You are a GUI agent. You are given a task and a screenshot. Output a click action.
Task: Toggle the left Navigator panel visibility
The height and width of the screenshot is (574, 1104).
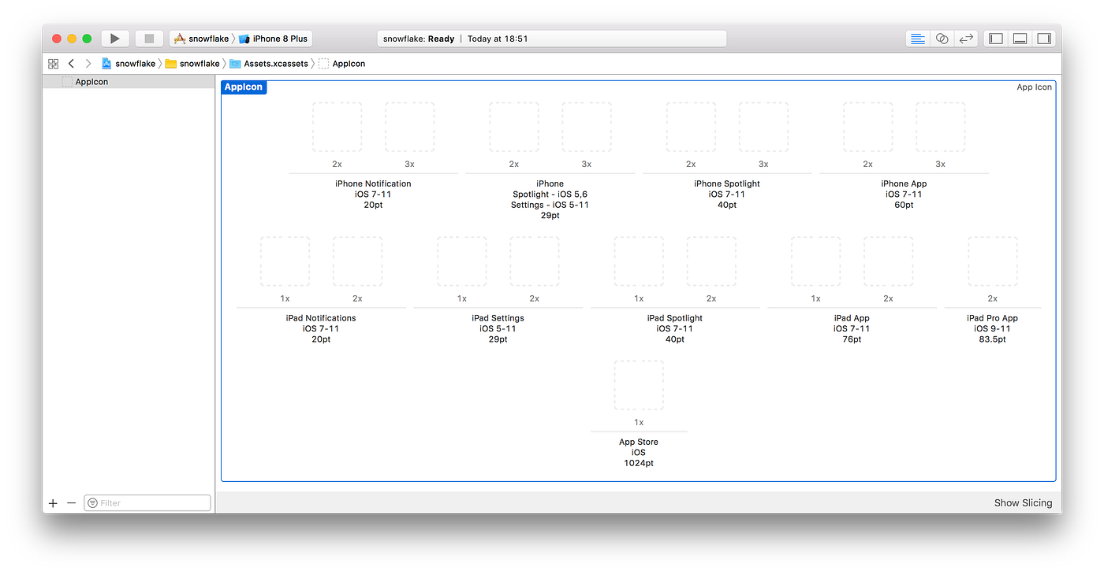point(994,38)
